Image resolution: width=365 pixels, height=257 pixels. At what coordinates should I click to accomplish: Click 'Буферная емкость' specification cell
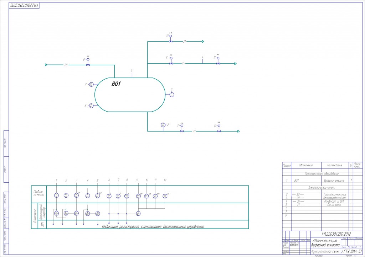point(334,181)
